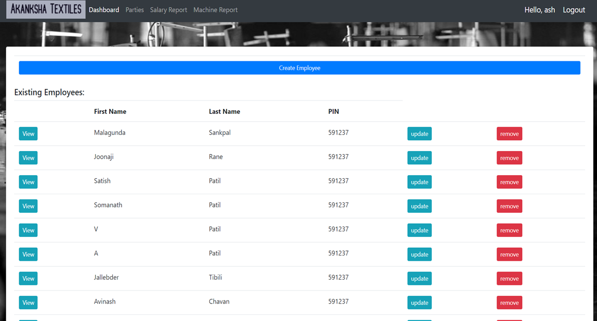Image resolution: width=597 pixels, height=321 pixels.
Task: Remove employee Jallebder Tibili
Action: click(509, 278)
